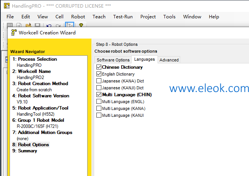
Task: Open the Teach menu
Action: 99,17
